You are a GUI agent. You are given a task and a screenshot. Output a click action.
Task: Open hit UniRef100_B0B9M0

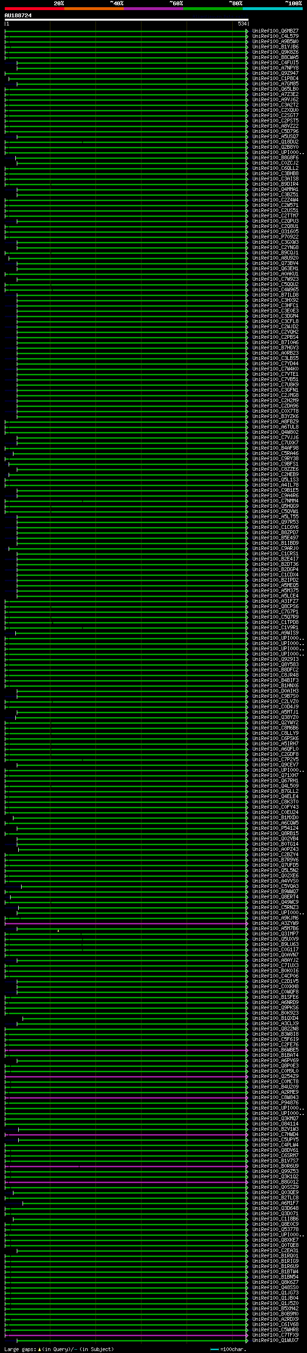point(275,1314)
